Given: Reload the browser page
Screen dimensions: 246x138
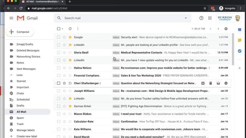Looking at the screenshot, I should click(21, 8).
